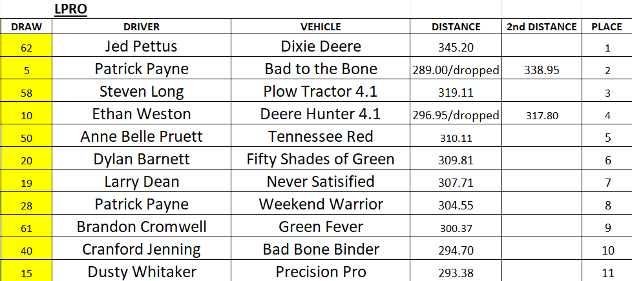Select the 296.95/dropped distance cell
This screenshot has height=281, width=632.
(x=456, y=115)
